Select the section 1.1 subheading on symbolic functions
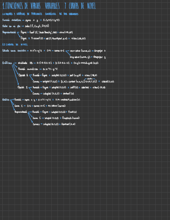The height and width of the screenshot is (220, 170). click(x=40, y=14)
